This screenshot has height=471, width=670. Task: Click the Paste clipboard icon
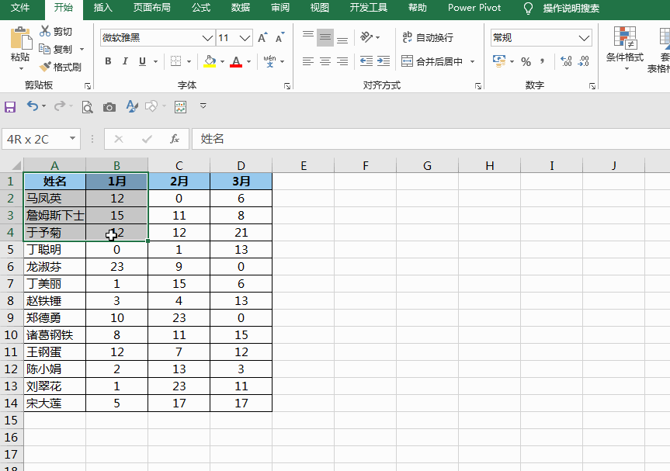(20, 39)
